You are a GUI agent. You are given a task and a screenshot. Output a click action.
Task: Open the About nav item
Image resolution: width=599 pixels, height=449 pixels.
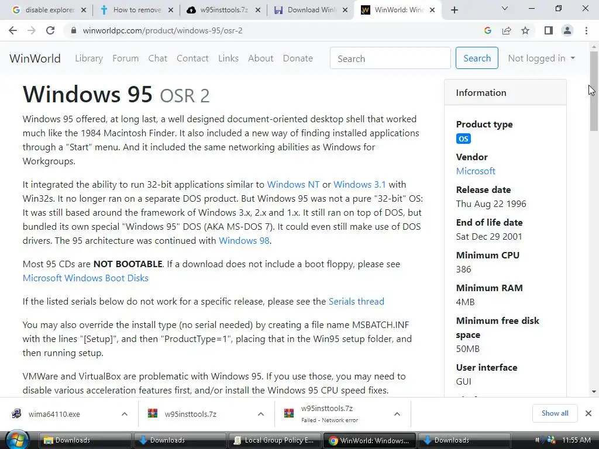[260, 58]
